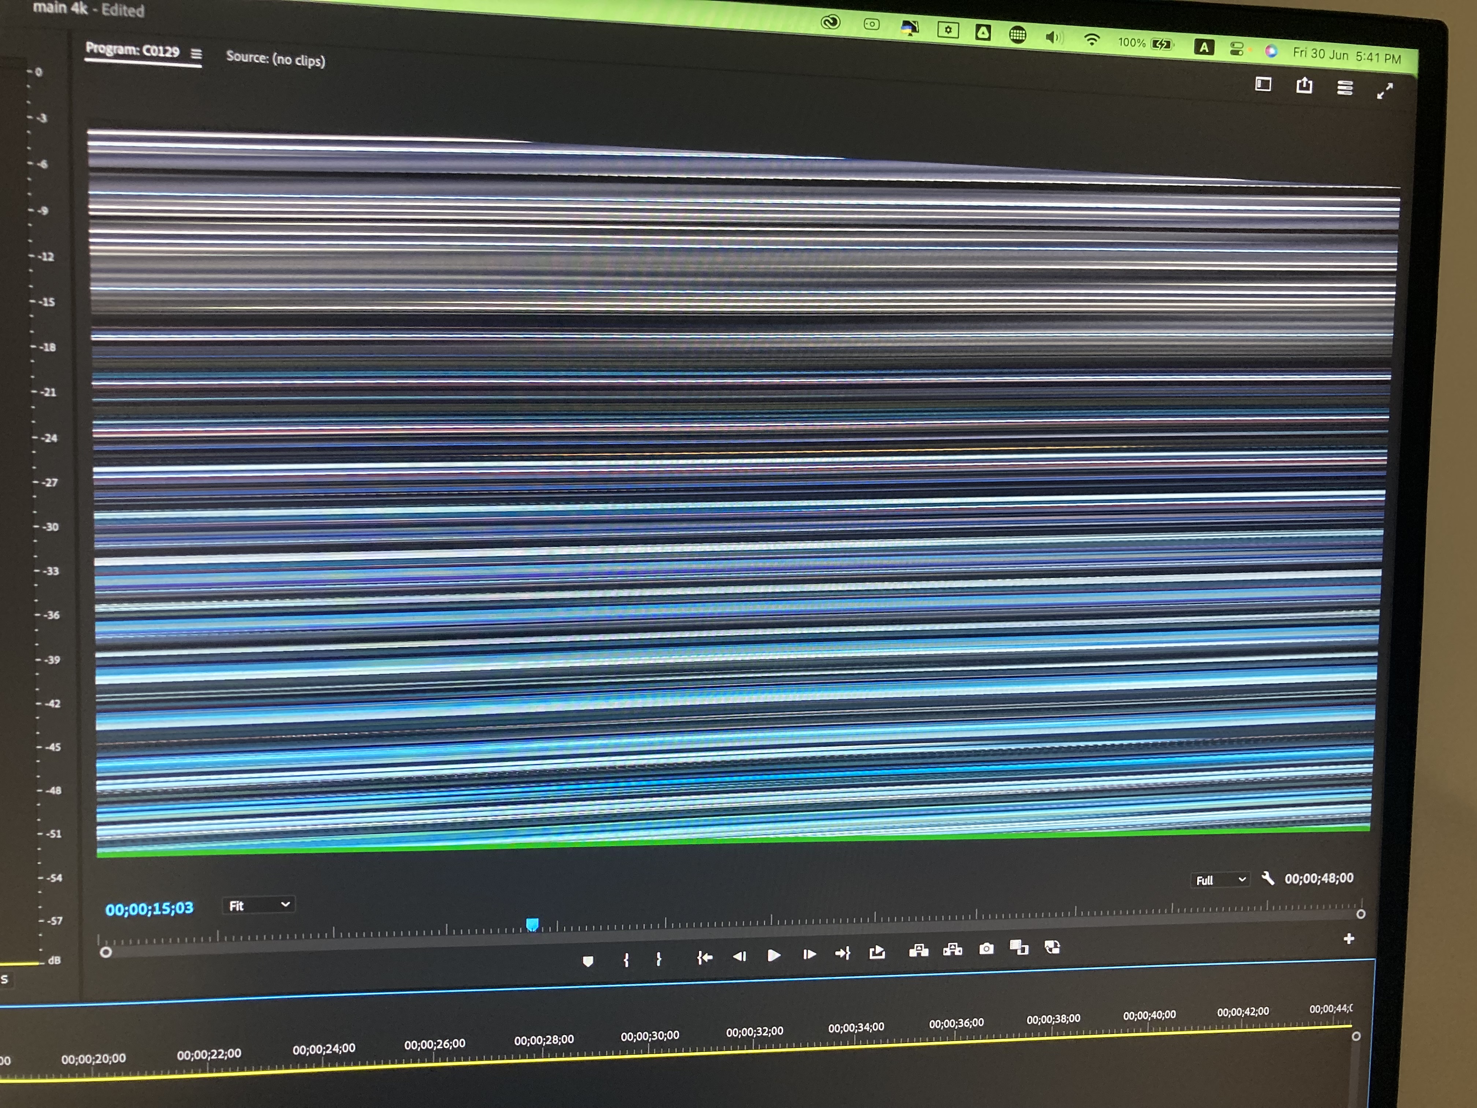Click the Program: C0129 panel tab

point(133,50)
